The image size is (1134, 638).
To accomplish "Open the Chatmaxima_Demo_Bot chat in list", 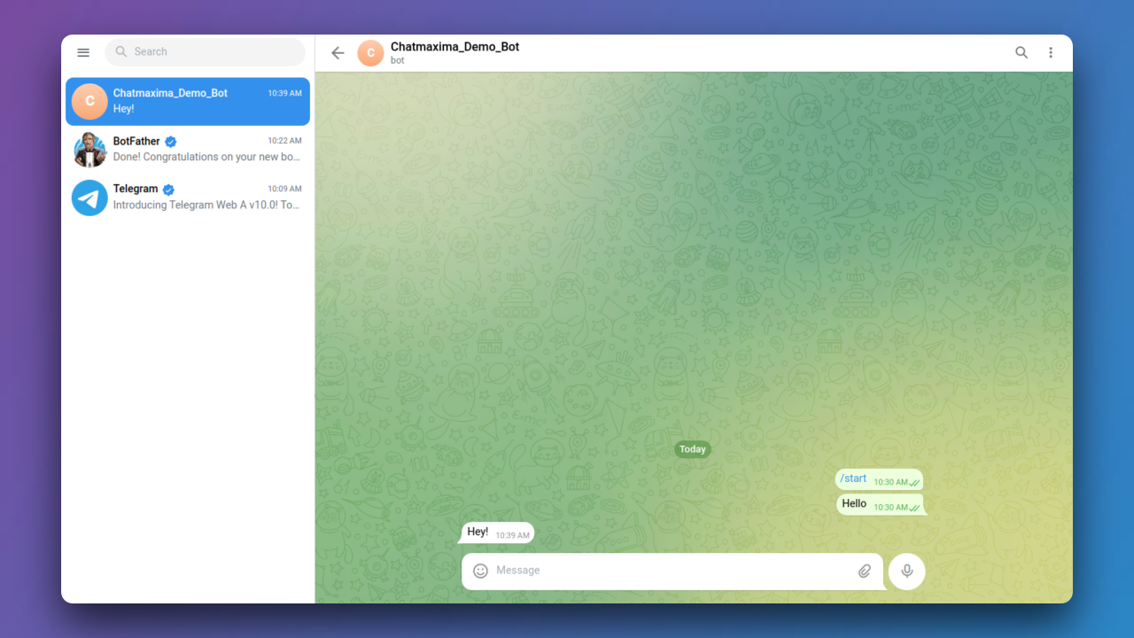I will pos(188,101).
